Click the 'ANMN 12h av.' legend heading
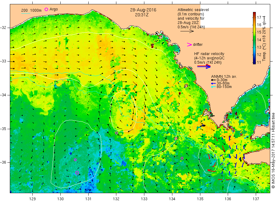277x203 pixels. [x=224, y=77]
